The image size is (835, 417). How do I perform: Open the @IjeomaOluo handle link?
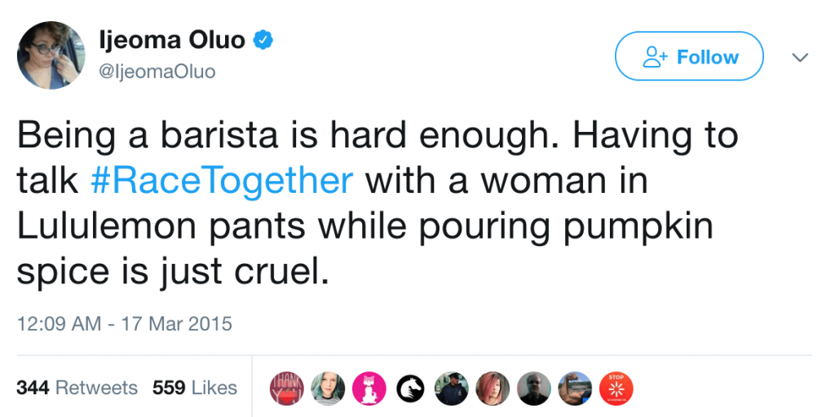point(157,72)
